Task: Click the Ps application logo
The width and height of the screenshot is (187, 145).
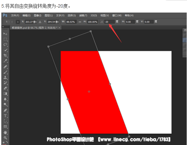Action: 5,15
